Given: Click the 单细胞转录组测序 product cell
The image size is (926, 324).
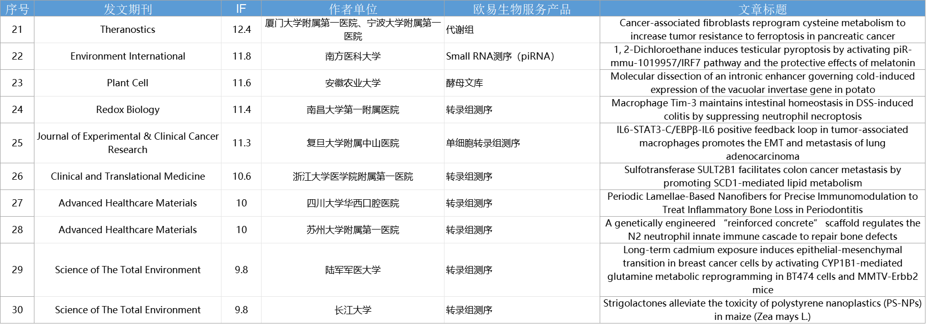Looking at the screenshot, I should pyautogui.click(x=522, y=143).
